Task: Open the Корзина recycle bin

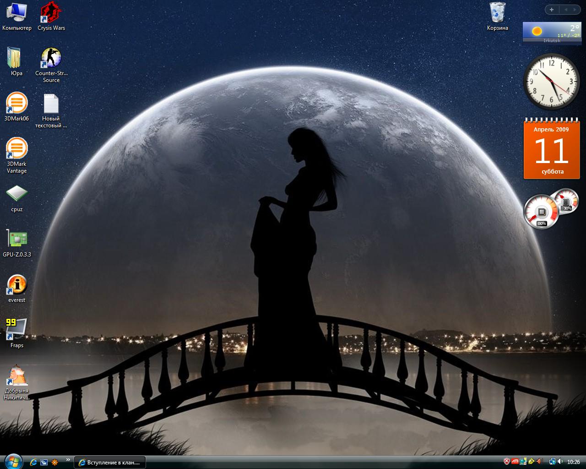Action: pos(498,16)
